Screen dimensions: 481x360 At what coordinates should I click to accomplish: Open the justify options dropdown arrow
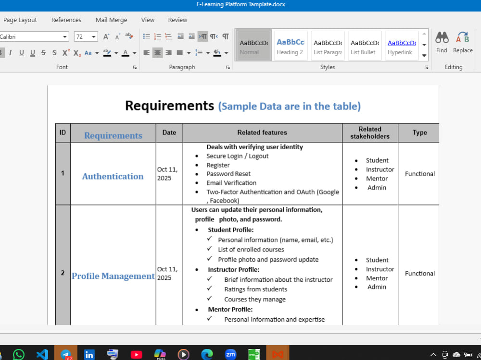(189, 53)
